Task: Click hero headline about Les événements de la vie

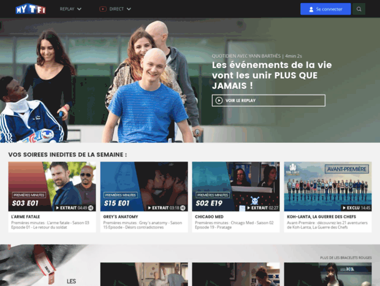Action: click(272, 75)
